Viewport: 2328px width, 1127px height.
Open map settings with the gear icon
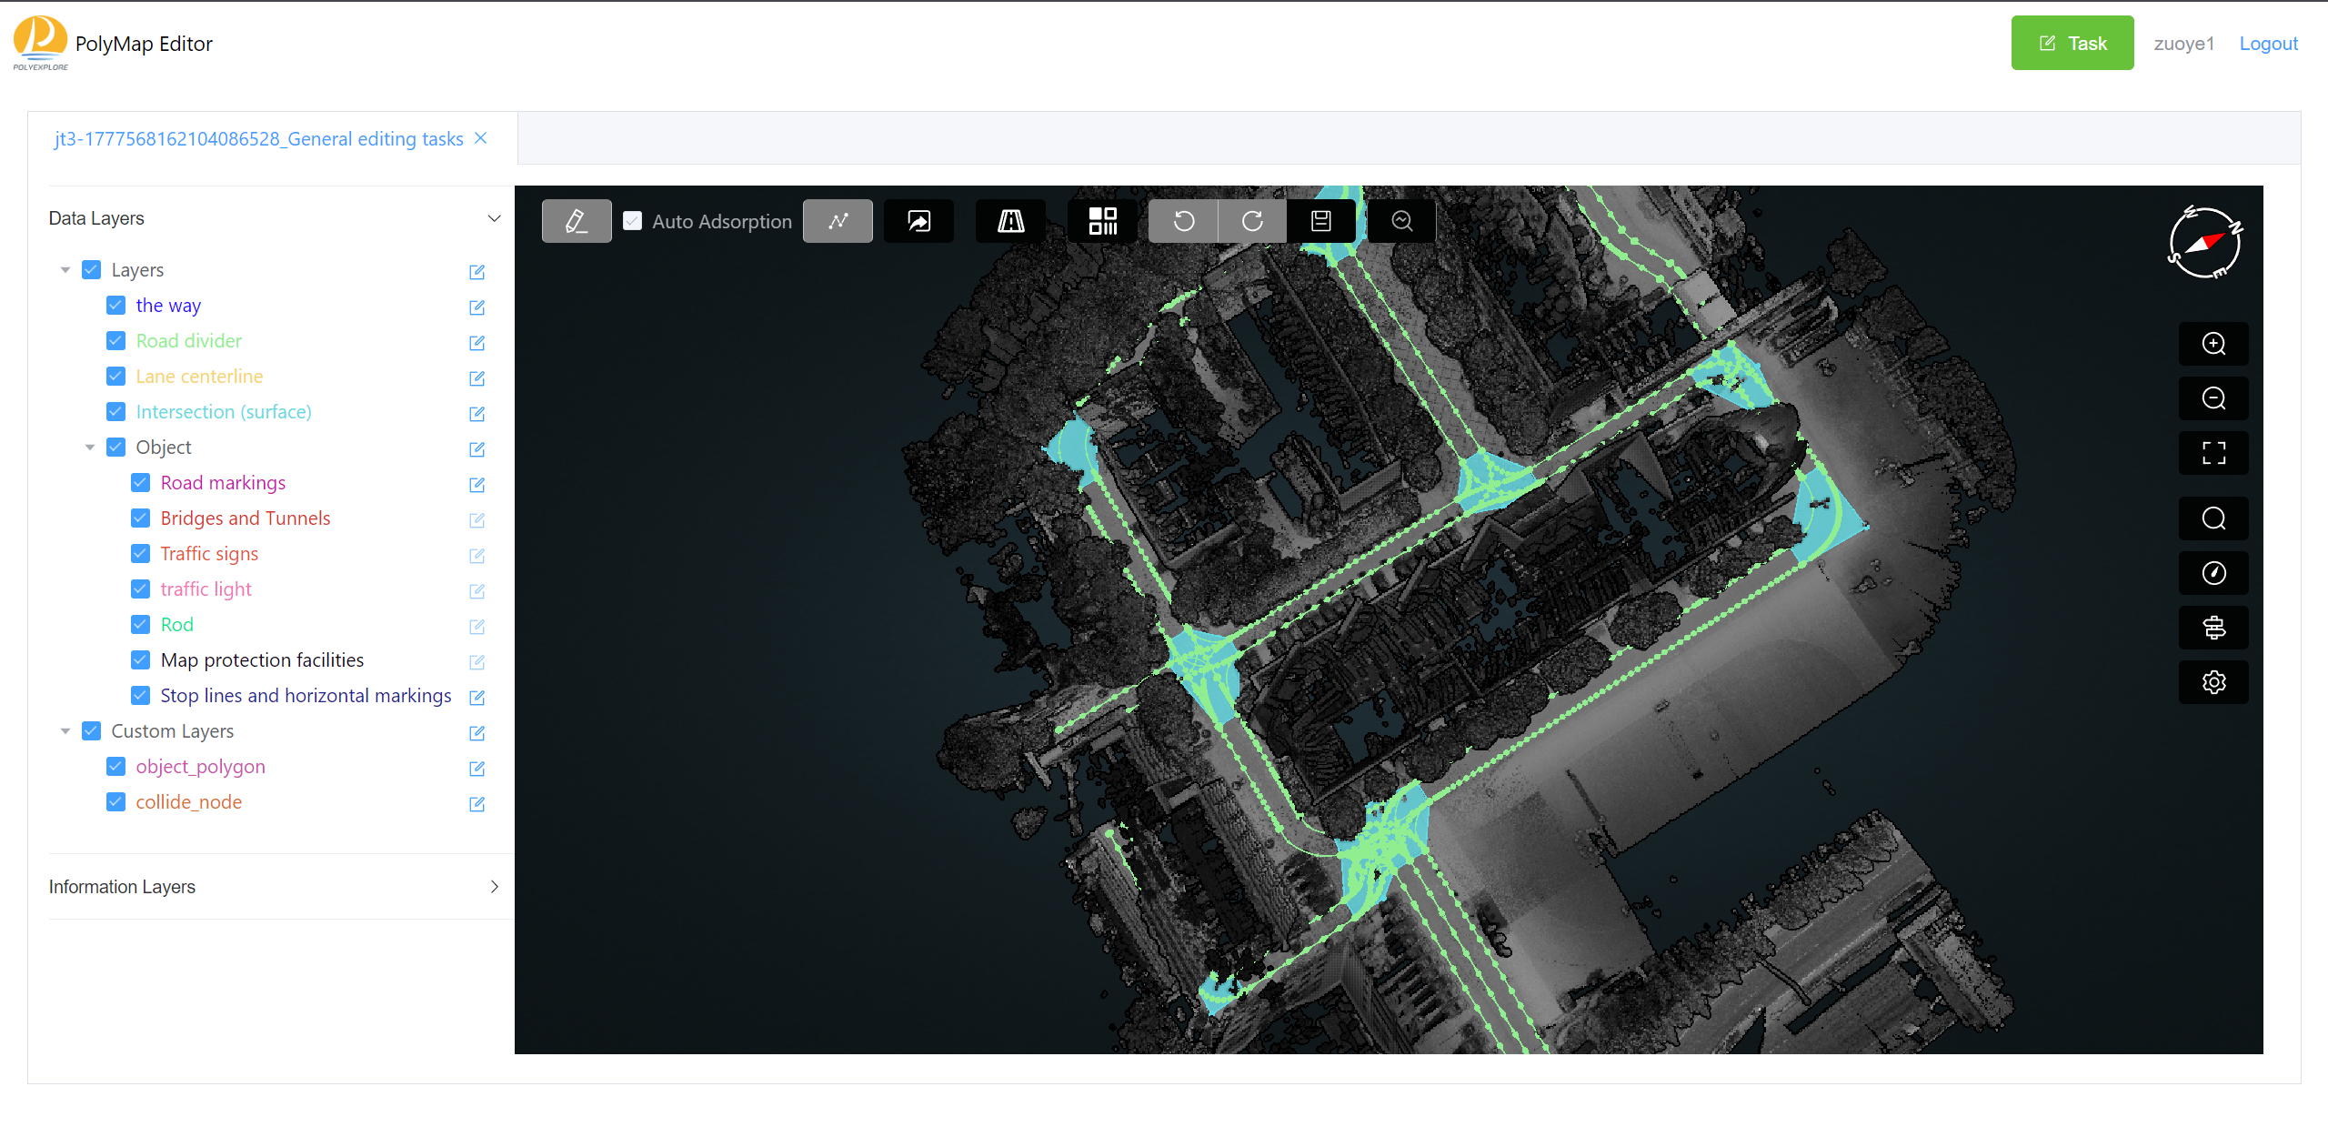coord(2213,682)
